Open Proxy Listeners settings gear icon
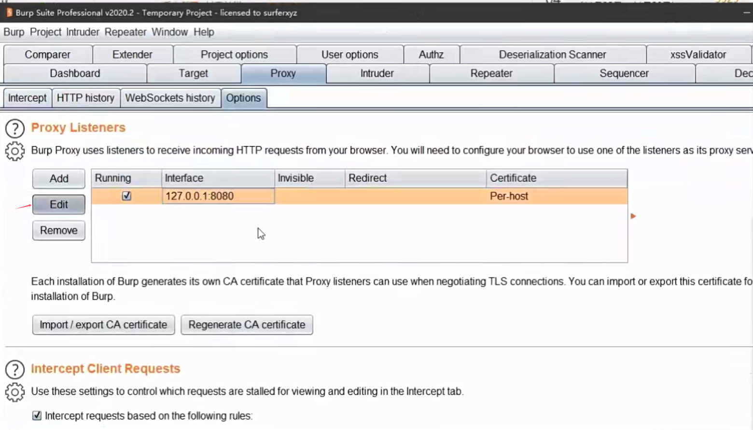Screen dimensions: 753x430 (x=15, y=152)
